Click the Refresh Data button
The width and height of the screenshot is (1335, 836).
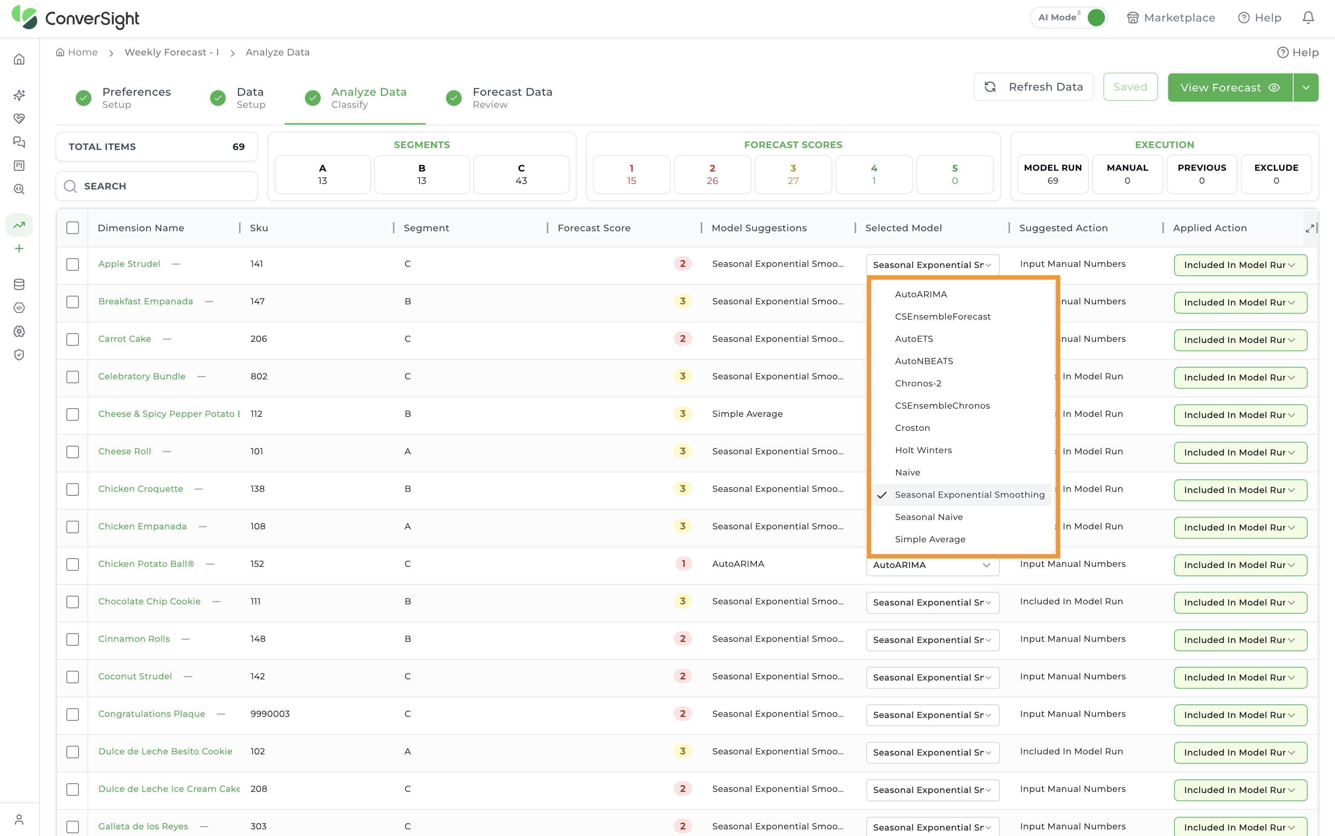coord(1033,87)
